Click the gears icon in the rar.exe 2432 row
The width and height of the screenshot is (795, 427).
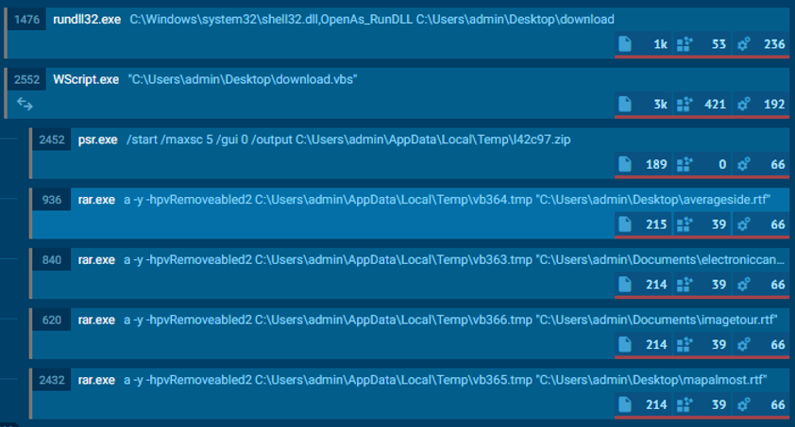click(743, 404)
